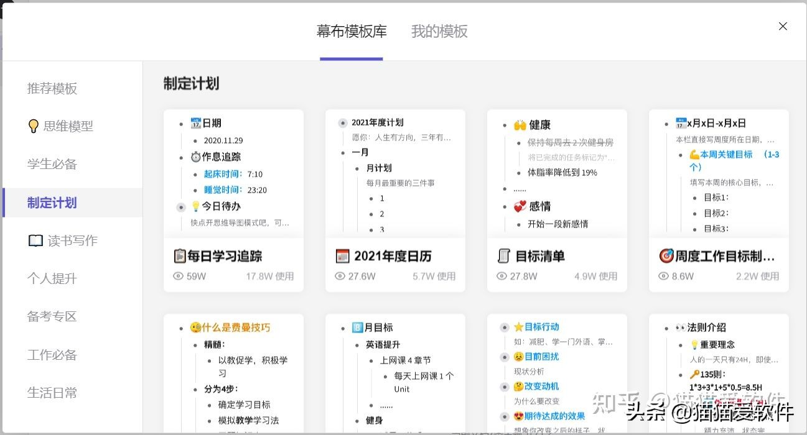Click the praying-hands icon beside 健康
The width and height of the screenshot is (807, 435).
coord(520,124)
